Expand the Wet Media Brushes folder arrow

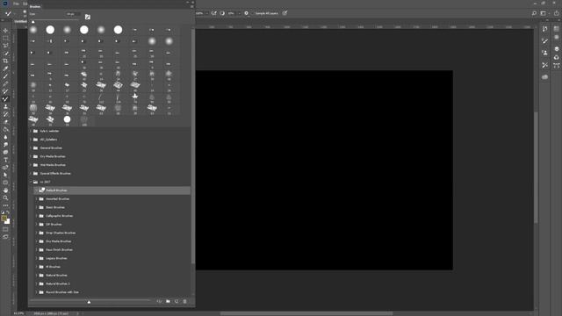click(x=31, y=165)
